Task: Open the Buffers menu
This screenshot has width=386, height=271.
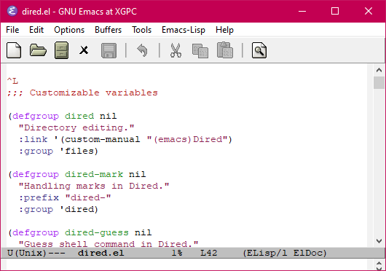Action: [x=108, y=30]
